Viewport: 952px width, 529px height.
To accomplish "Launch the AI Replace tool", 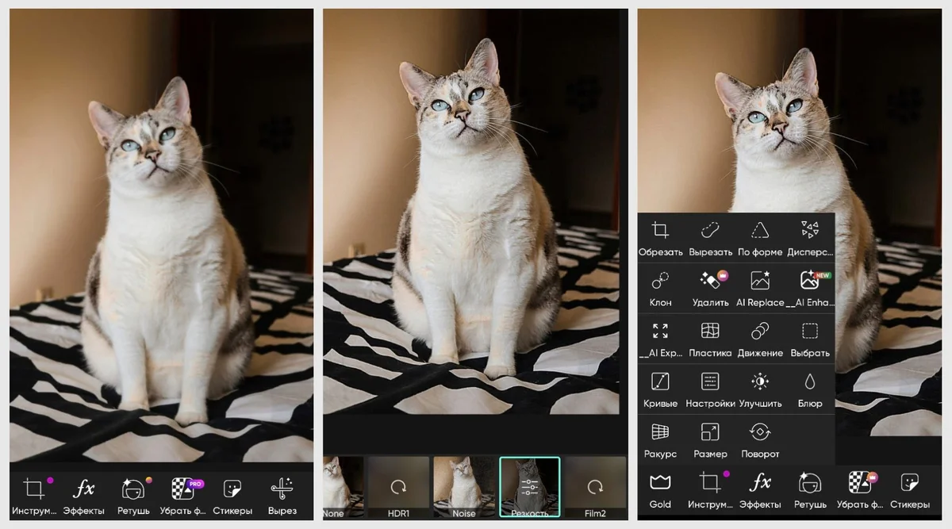I will click(x=760, y=287).
